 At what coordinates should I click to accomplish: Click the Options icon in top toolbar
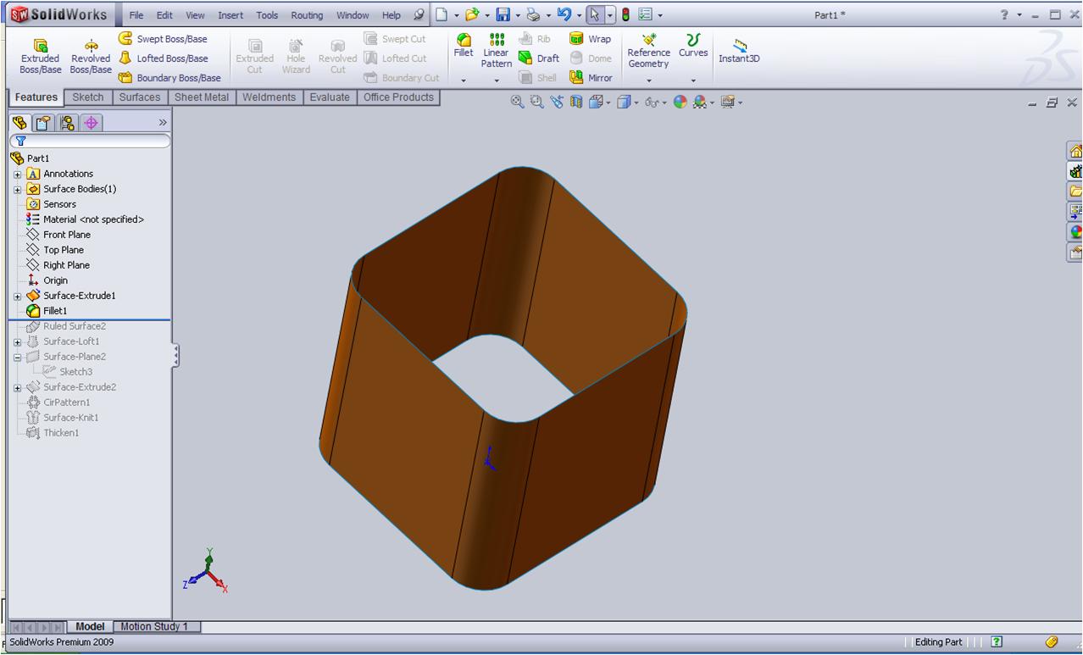coord(646,14)
